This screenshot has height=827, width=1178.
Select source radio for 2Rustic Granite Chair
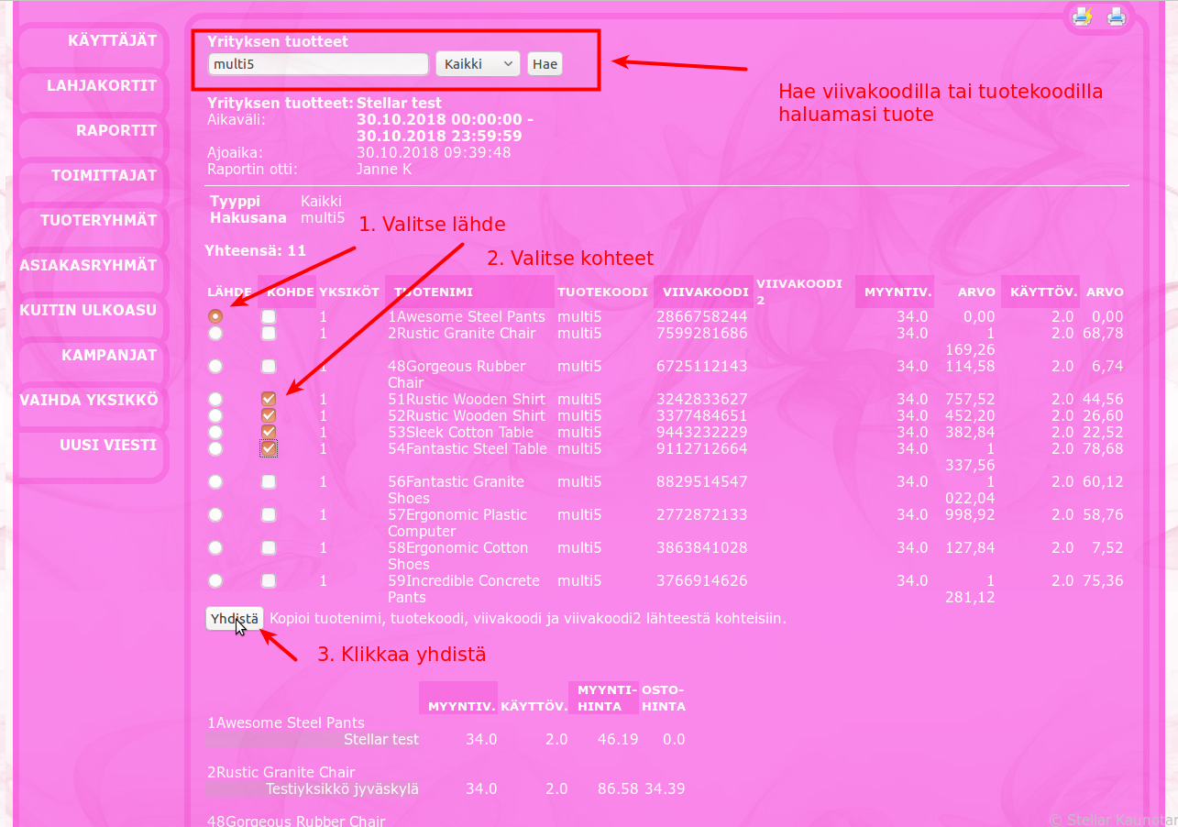[x=215, y=333]
